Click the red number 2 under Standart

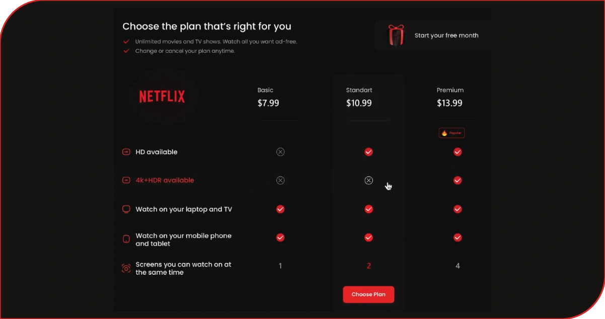tap(368, 266)
